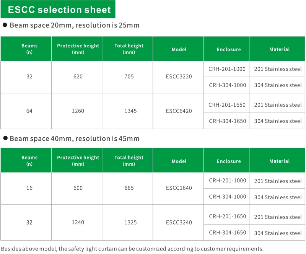Select the 20mm beam space heading
The width and height of the screenshot is (306, 254).
coord(74,26)
